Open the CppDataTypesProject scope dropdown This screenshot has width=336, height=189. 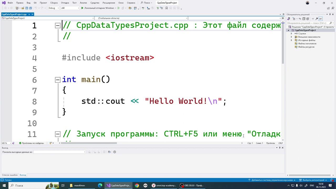[48, 18]
